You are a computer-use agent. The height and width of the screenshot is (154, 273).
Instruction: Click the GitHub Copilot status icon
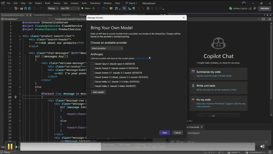point(231,9)
